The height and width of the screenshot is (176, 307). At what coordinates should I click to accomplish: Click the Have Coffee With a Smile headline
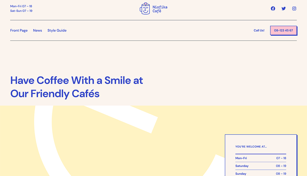(x=76, y=87)
